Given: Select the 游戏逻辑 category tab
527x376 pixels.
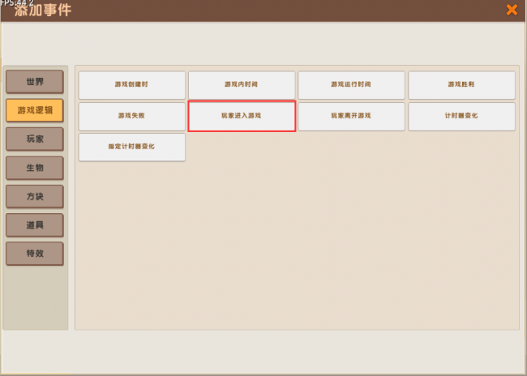Looking at the screenshot, I should click(x=35, y=110).
